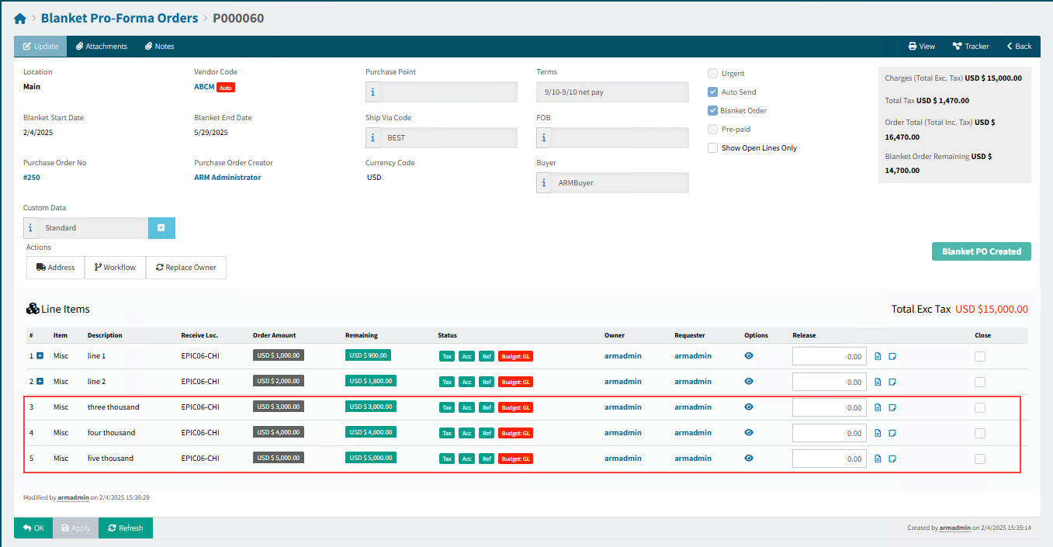1053x547 pixels.
Task: Click the home icon in breadcrumb
Action: click(20, 18)
